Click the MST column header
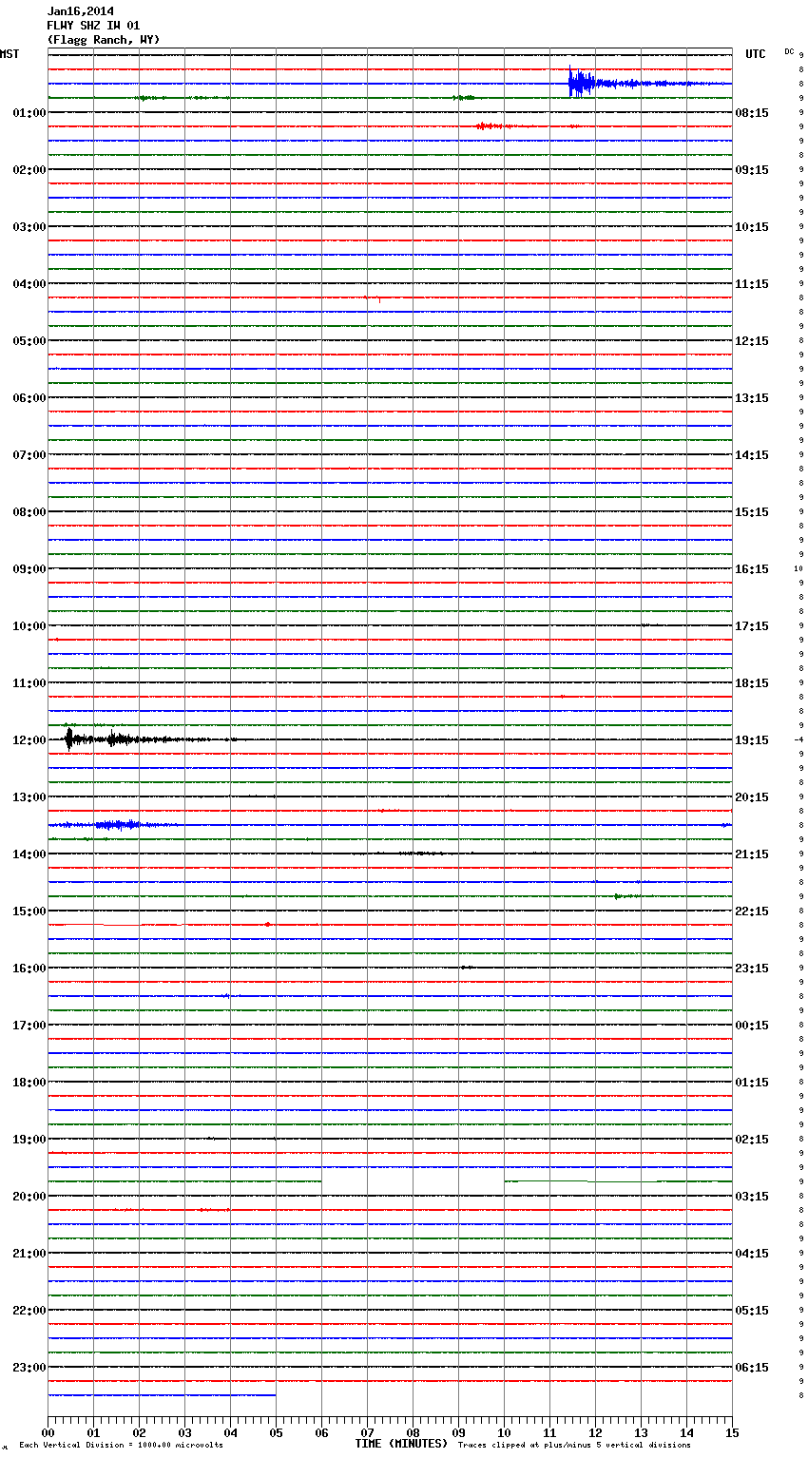This screenshot has height=1458, width=808. [x=10, y=54]
